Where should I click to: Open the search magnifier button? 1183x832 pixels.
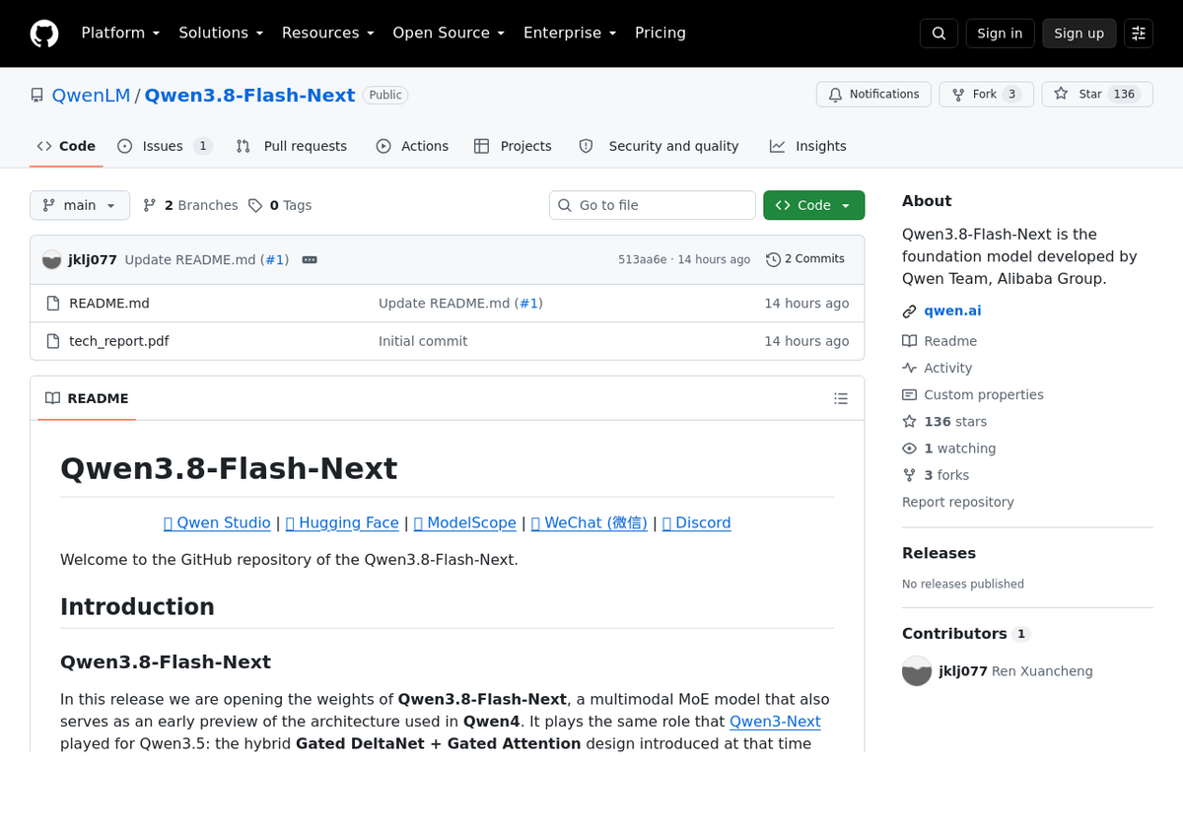click(939, 34)
